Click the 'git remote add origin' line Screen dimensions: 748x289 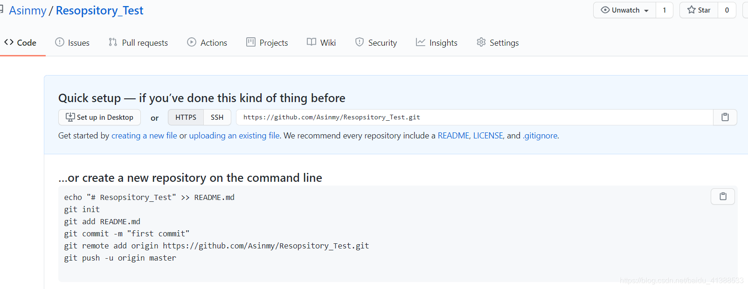pos(216,246)
